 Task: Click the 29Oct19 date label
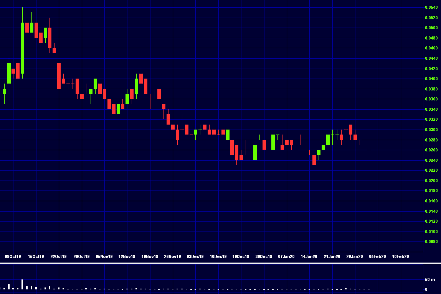coord(82,257)
